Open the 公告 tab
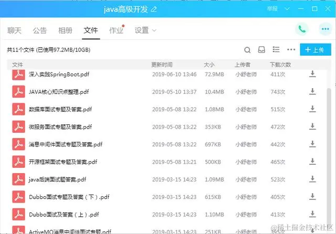This screenshot has height=234, width=336. point(40,30)
